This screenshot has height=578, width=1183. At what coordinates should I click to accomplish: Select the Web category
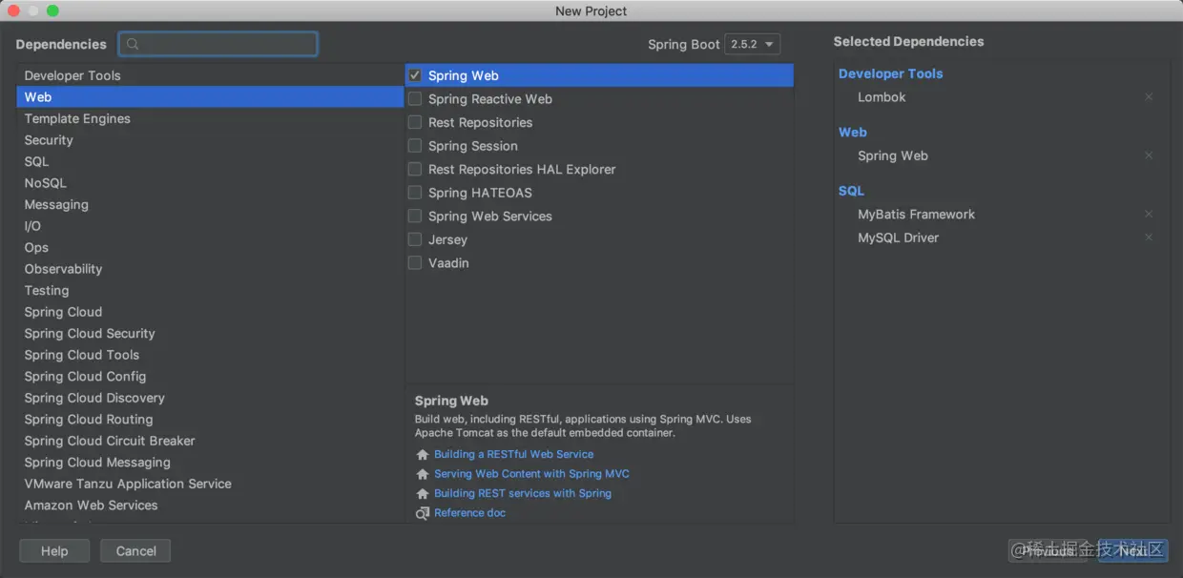tap(210, 97)
